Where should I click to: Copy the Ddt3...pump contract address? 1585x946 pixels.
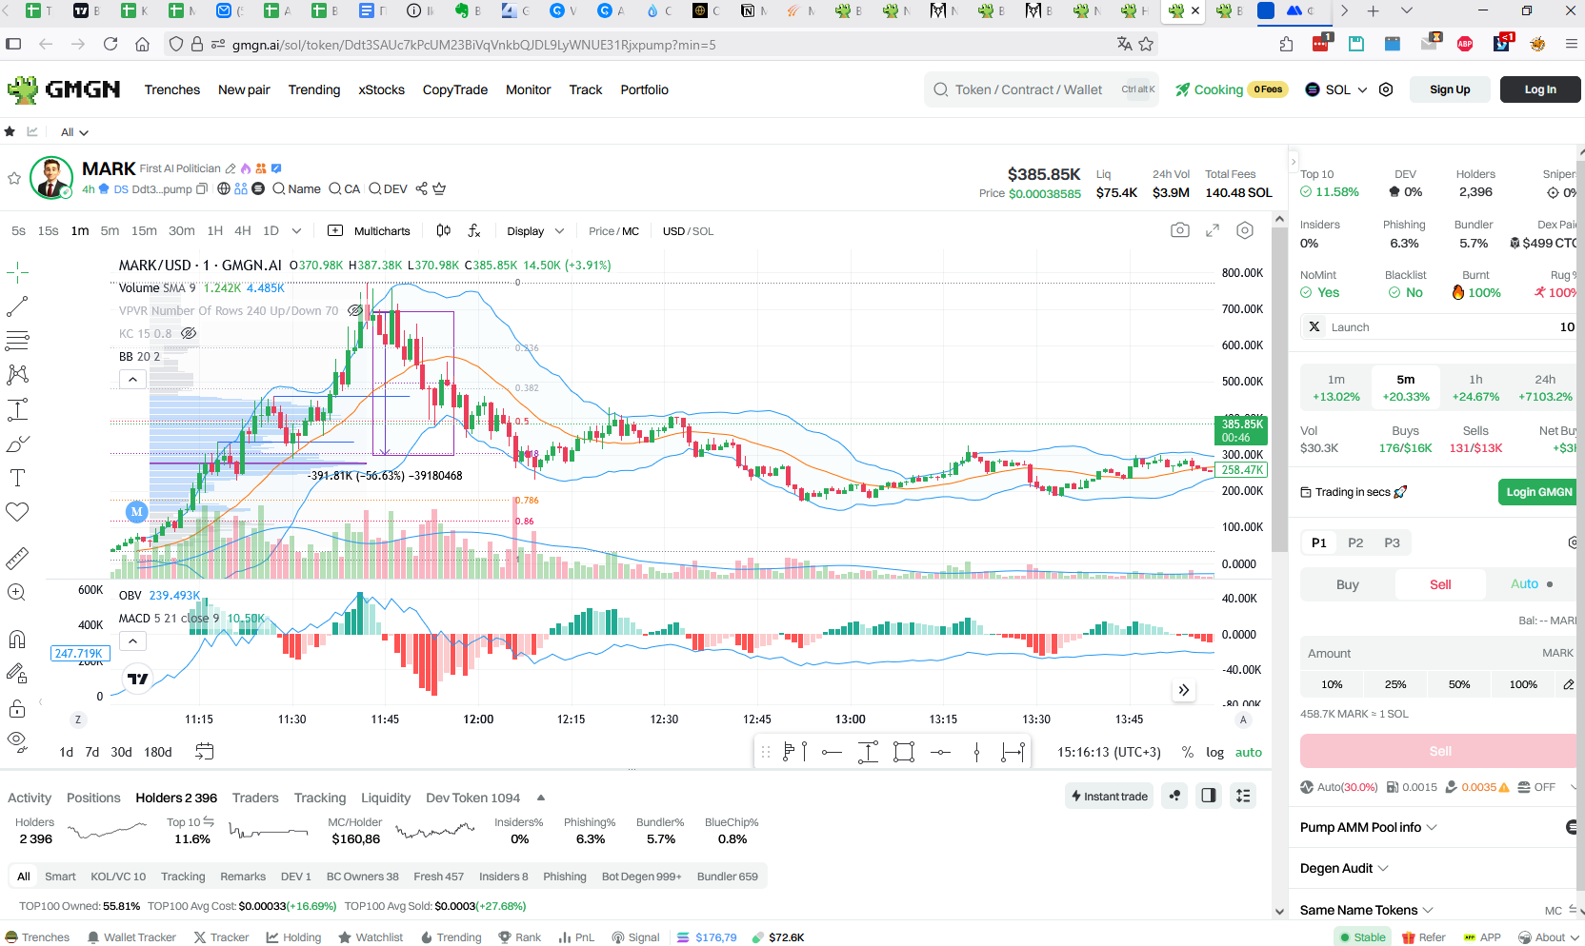(x=202, y=189)
